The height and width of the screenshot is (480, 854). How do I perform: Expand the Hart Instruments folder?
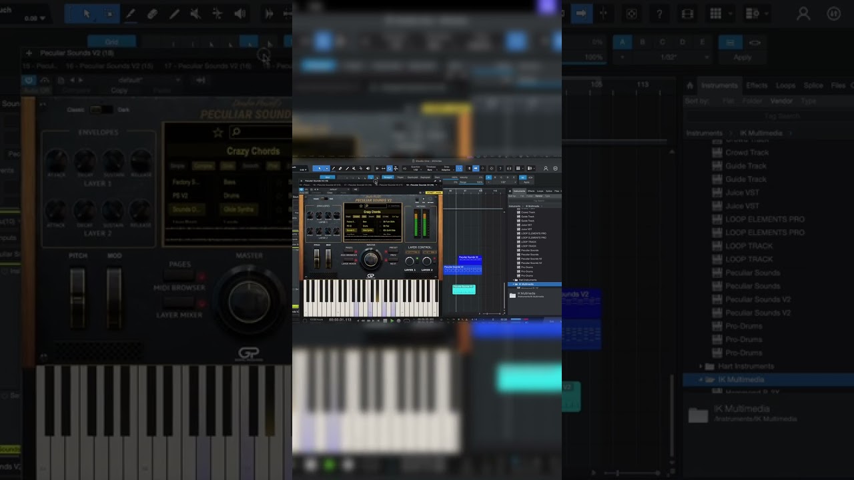[513, 280]
